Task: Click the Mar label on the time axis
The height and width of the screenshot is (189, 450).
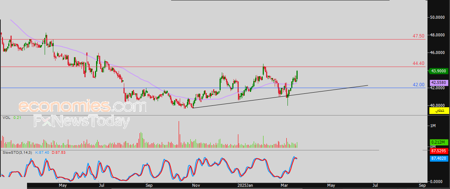Action: click(284, 186)
